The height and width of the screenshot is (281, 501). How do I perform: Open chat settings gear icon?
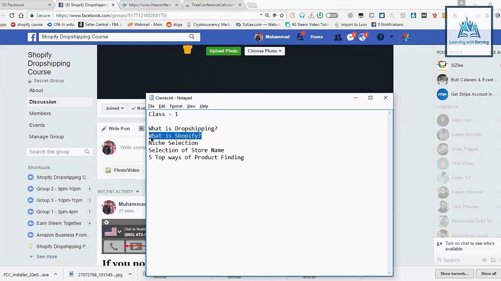tap(484, 260)
